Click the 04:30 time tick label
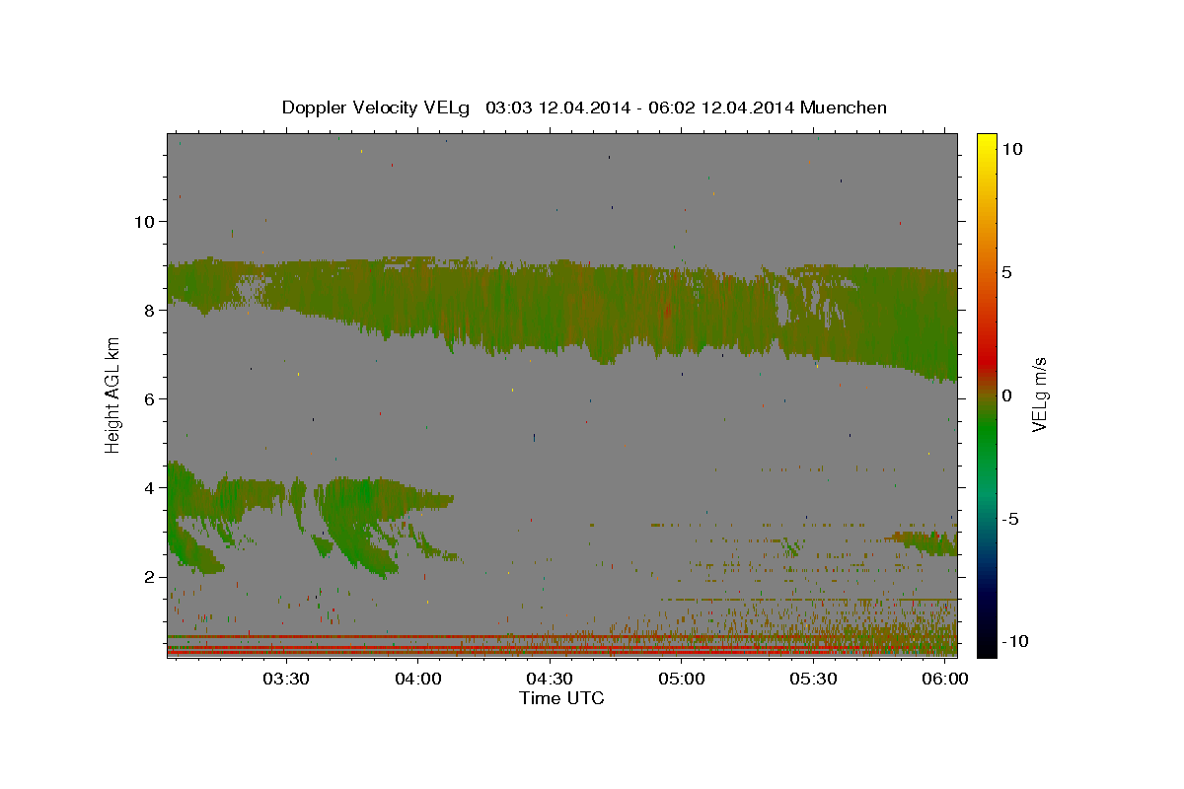The height and width of the screenshot is (789, 1184). click(550, 680)
